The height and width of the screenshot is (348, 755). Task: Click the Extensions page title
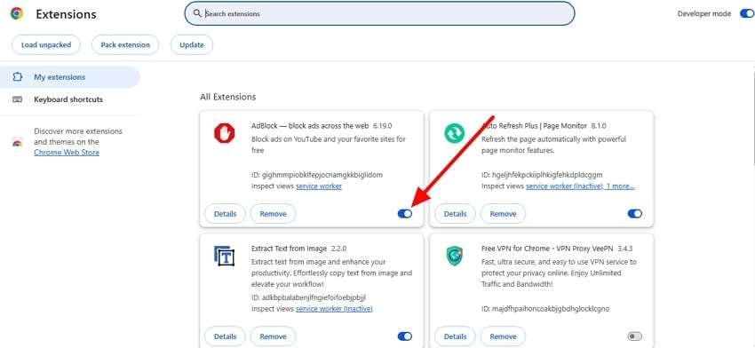[66, 14]
